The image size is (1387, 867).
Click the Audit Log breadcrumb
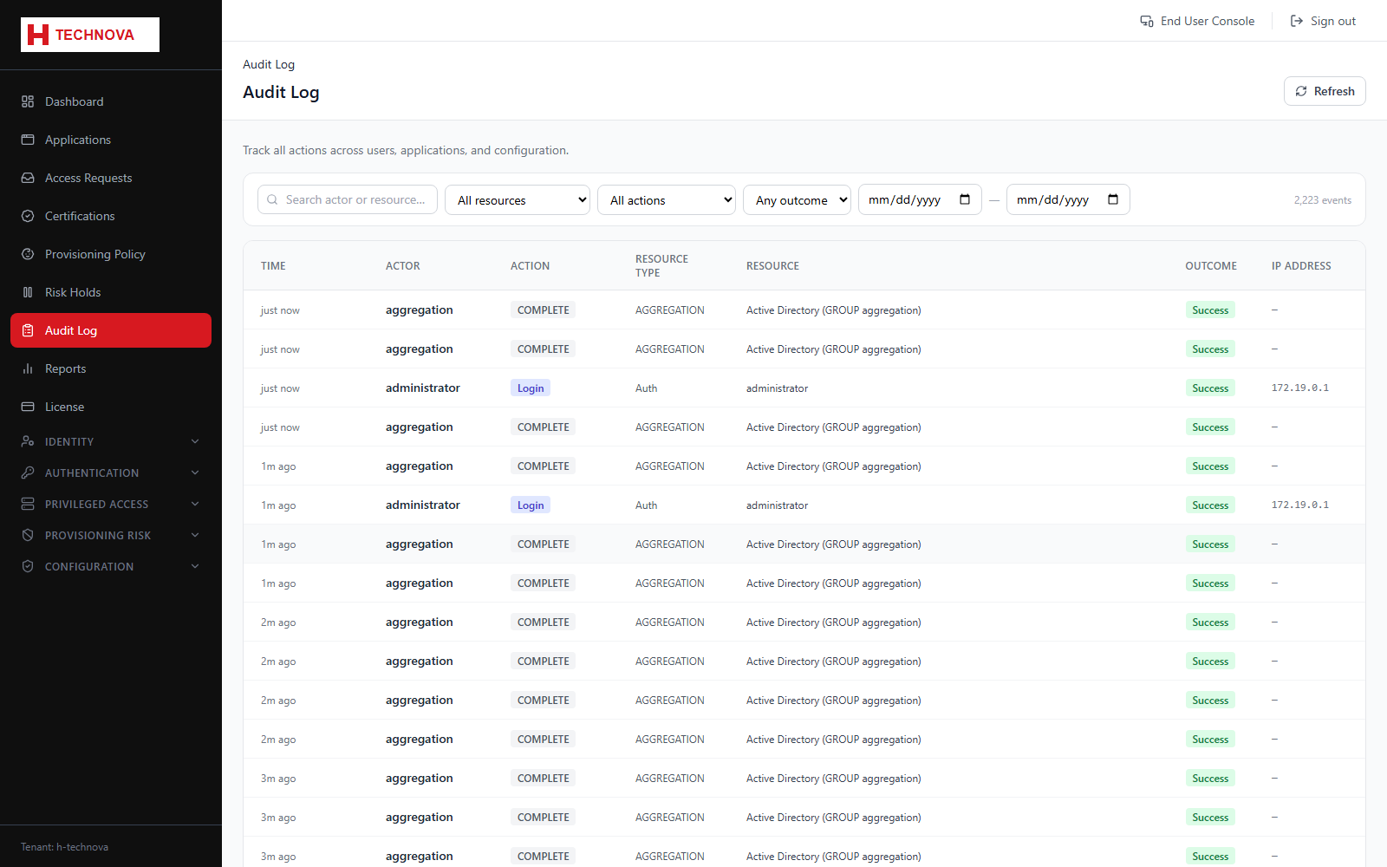[x=269, y=64]
